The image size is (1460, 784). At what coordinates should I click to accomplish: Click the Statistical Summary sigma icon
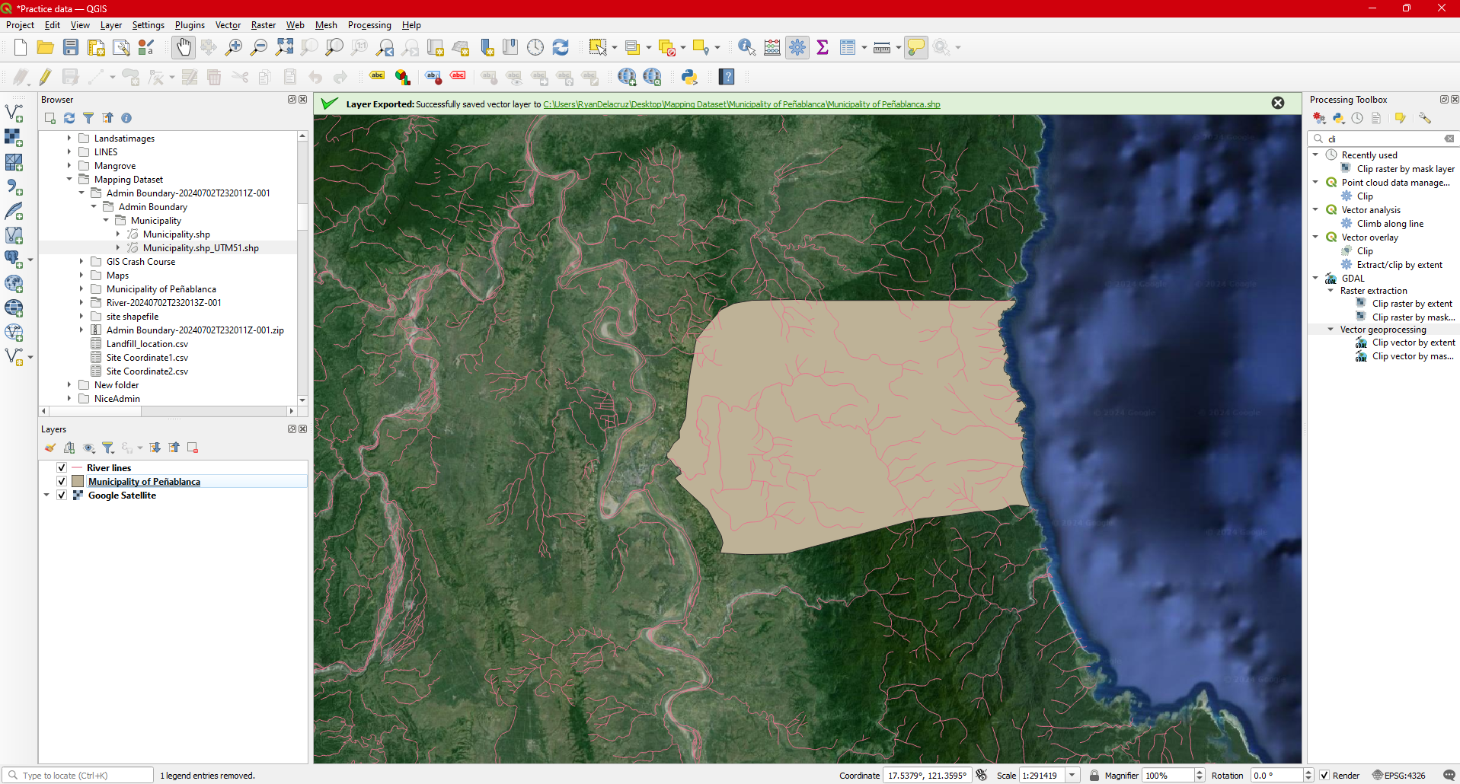823,47
